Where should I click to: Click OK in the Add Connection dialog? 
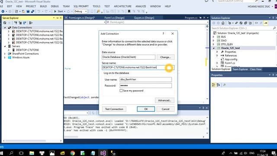[146, 109]
